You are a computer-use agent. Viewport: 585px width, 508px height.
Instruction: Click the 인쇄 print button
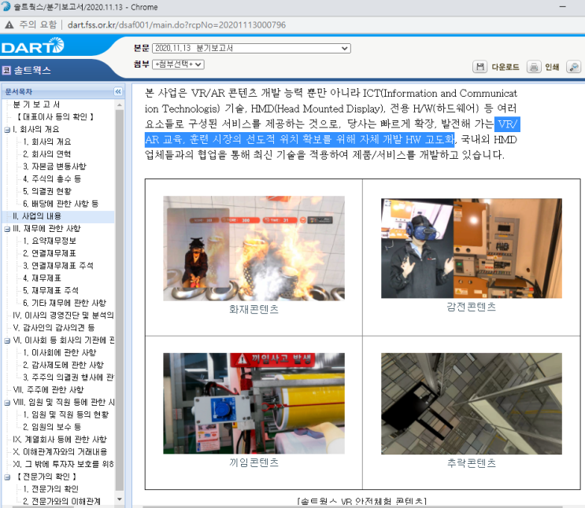click(x=552, y=67)
